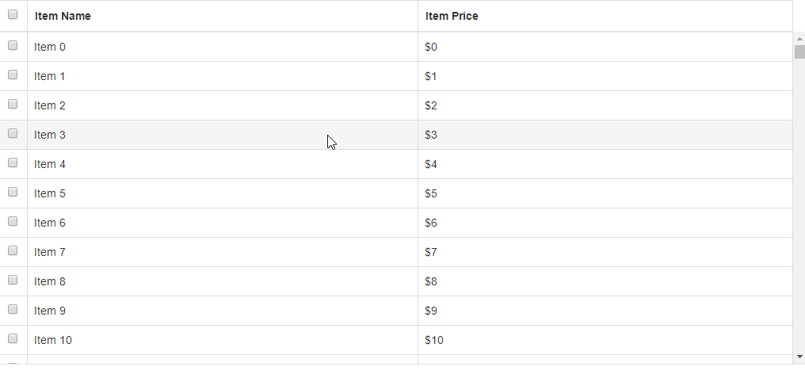
Task: Mark the Item 3 row checkbox
Action: tap(13, 134)
